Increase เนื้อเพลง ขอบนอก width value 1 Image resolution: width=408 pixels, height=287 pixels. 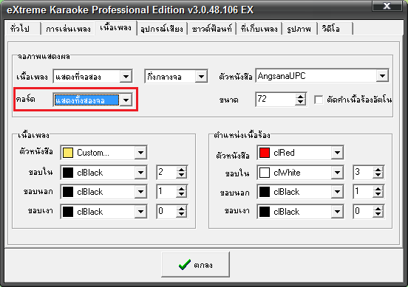click(x=181, y=189)
